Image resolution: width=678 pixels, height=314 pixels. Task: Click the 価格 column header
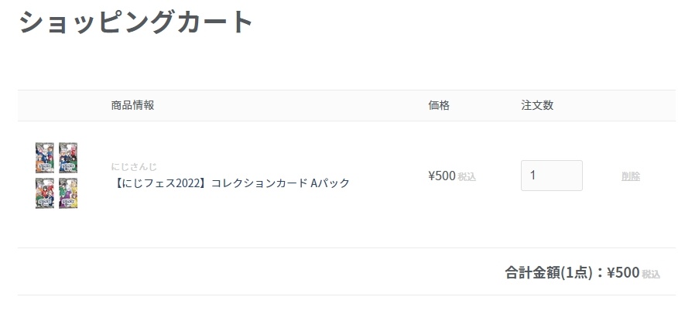tap(439, 105)
